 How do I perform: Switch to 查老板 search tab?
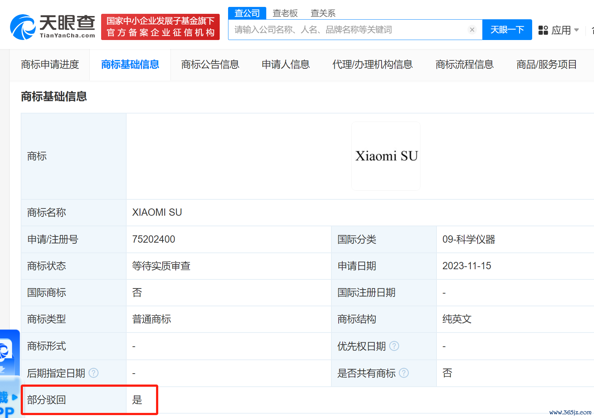pyautogui.click(x=285, y=13)
